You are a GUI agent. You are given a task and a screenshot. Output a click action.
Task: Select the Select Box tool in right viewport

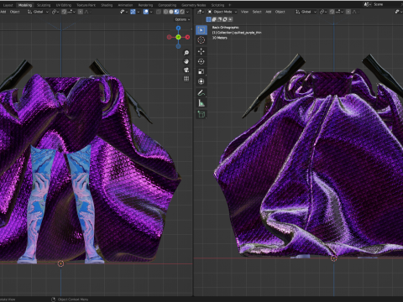point(201,29)
